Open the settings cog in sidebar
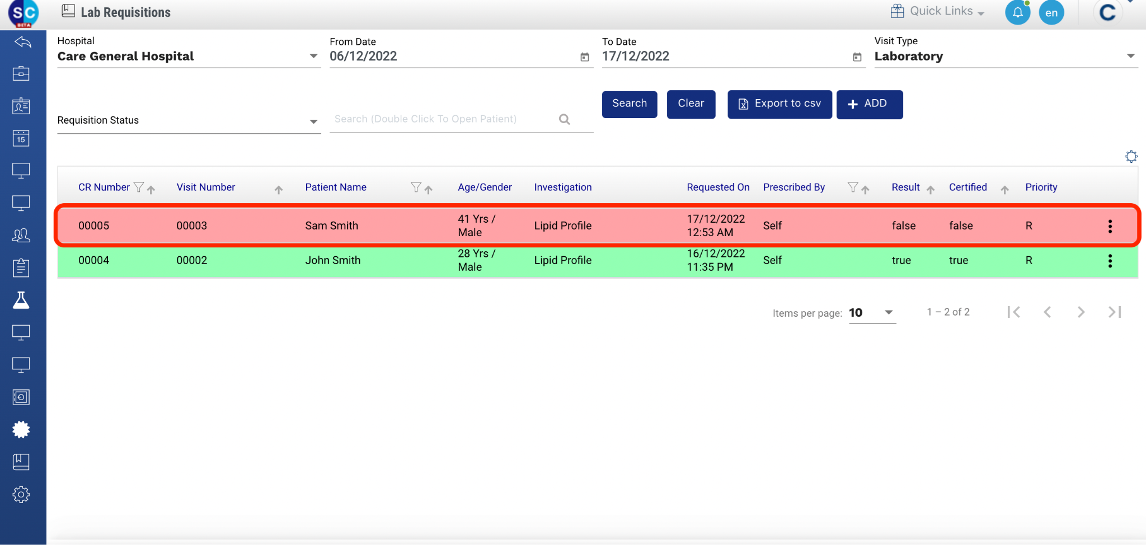Viewport: 1146px width, 545px height. (21, 495)
